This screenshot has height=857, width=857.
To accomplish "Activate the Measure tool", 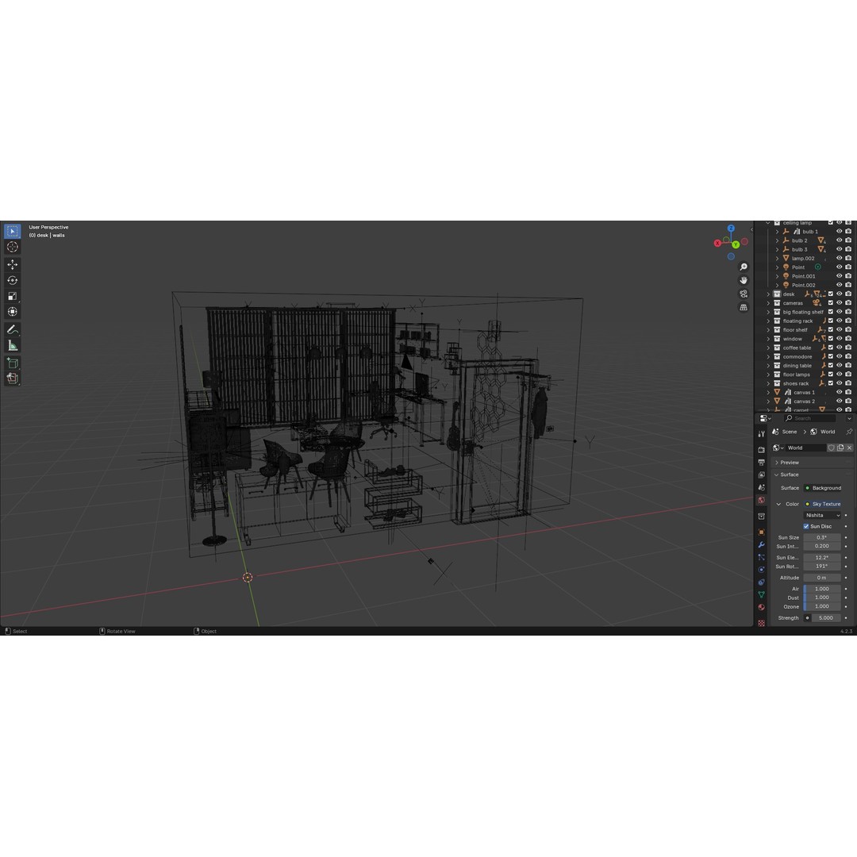I will click(x=12, y=344).
